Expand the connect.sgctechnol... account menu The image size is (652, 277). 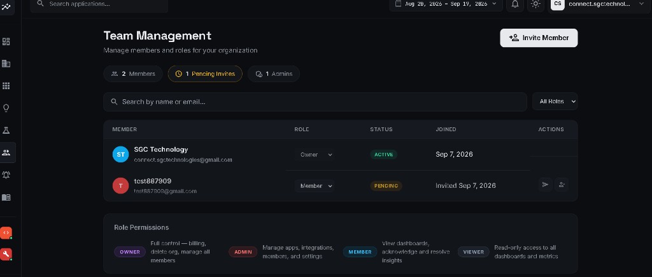coord(599,4)
